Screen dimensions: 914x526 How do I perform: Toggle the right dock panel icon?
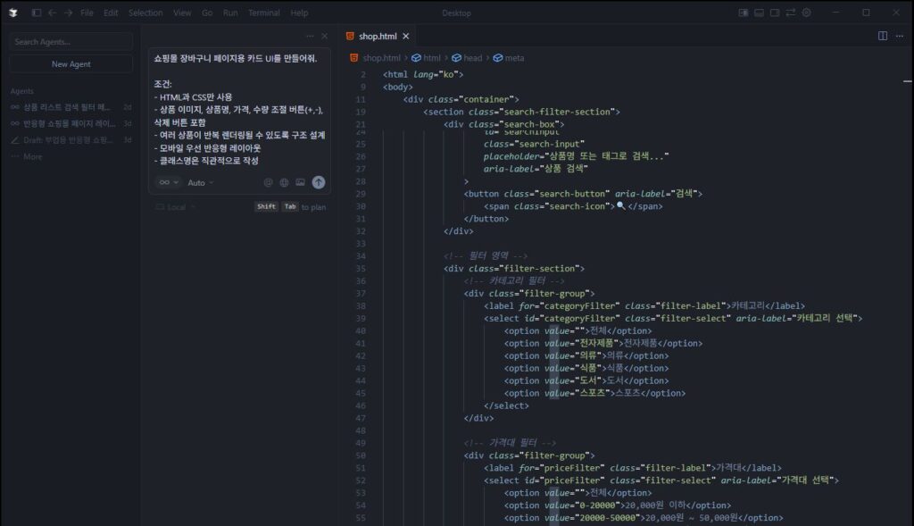tap(775, 12)
